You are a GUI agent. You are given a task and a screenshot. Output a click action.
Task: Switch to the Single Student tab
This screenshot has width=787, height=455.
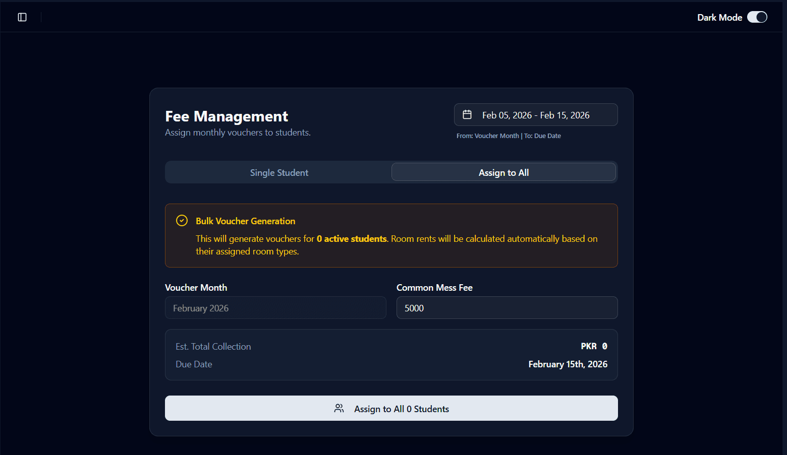point(278,172)
